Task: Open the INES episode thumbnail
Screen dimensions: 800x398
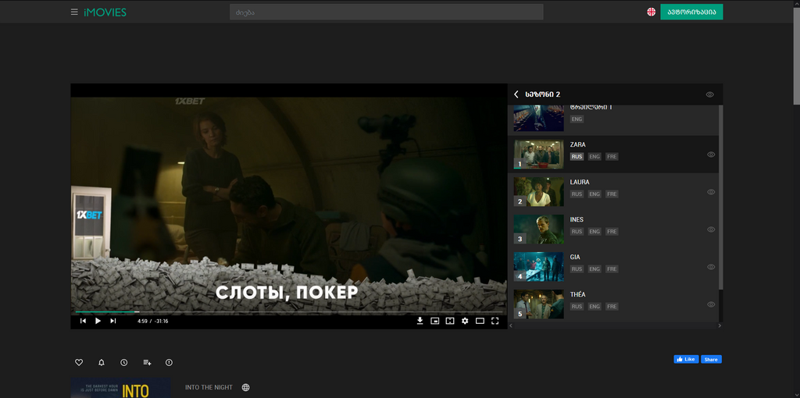Action: (539, 229)
